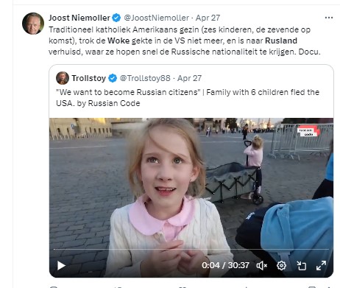The image size is (340, 288).
Task: Open the @JoostNiemoller handle link
Action: 157,18
